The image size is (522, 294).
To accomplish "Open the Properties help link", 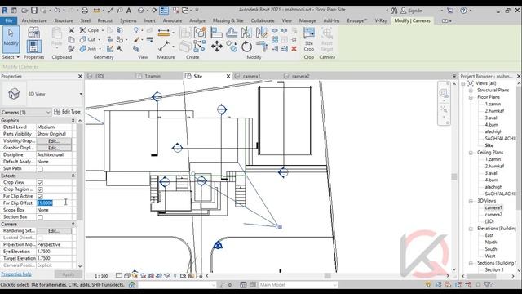I will pos(16,274).
